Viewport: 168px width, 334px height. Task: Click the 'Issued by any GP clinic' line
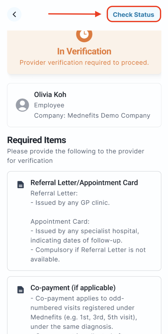[x=70, y=203]
